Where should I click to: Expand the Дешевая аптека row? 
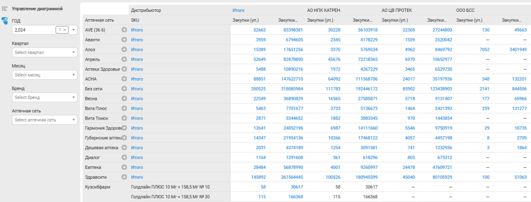click(x=124, y=148)
